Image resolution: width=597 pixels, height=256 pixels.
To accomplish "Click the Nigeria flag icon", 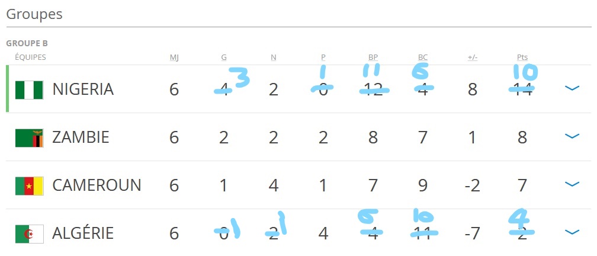I will point(29,89).
